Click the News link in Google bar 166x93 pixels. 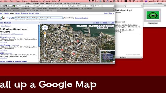[17, 13]
